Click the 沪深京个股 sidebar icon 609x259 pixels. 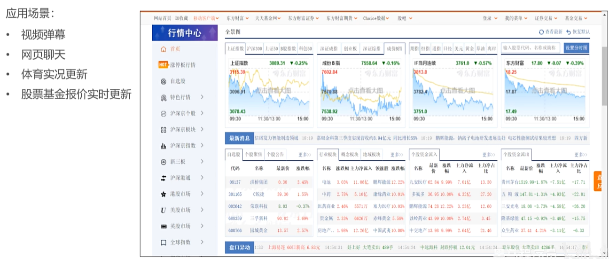click(164, 114)
